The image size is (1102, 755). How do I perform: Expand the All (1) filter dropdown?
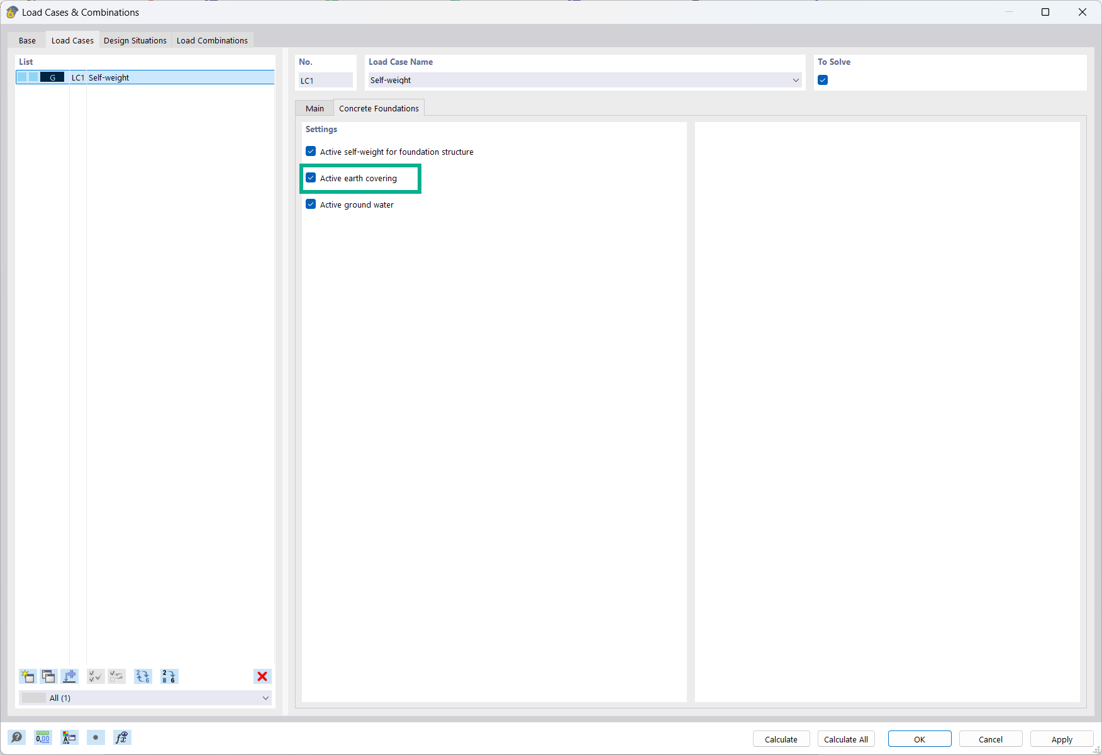(265, 698)
